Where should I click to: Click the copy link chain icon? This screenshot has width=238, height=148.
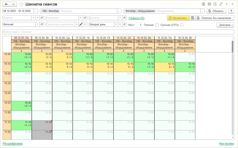point(221,4)
